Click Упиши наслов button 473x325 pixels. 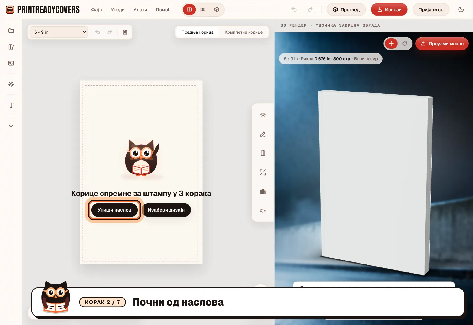coord(114,210)
